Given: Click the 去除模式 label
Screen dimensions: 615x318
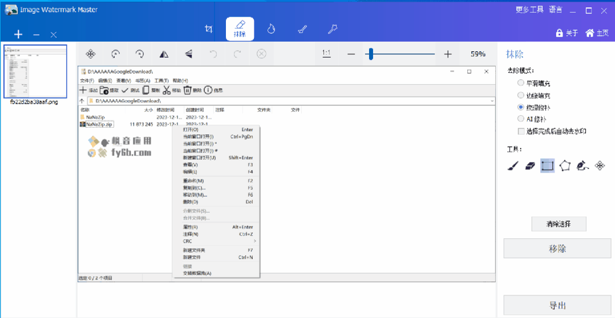Looking at the screenshot, I should 520,71.
